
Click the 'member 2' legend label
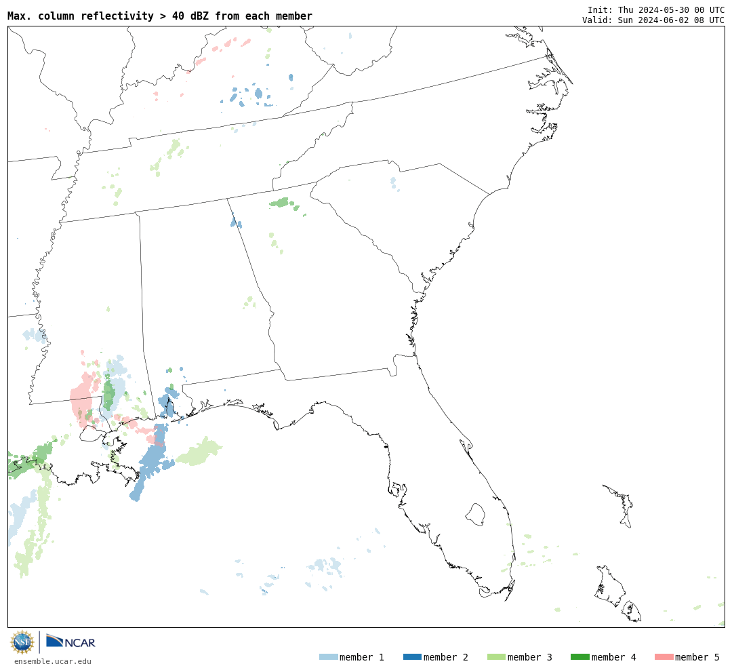coord(446,657)
